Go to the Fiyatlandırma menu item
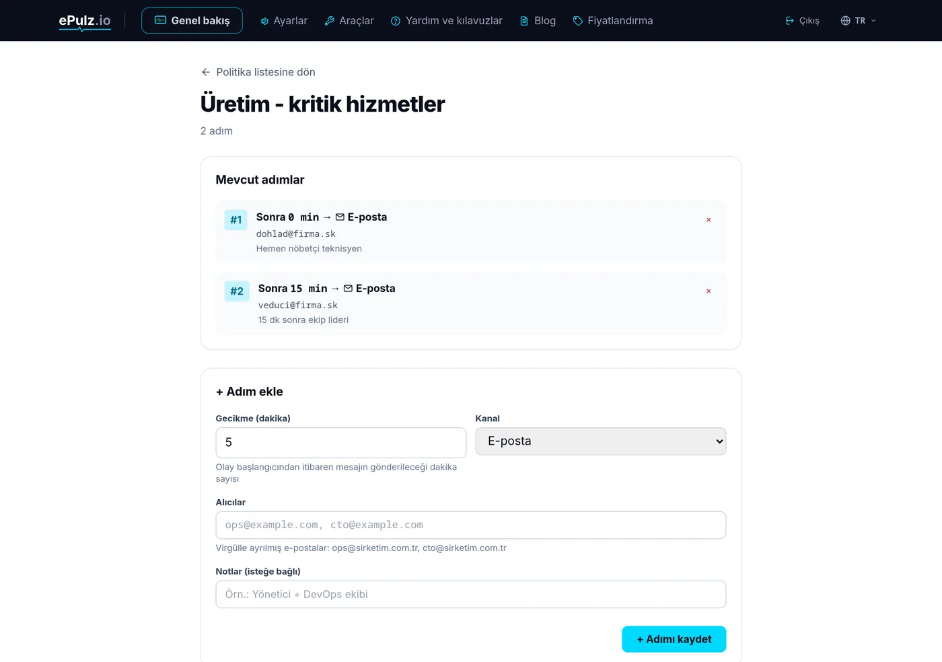Viewport: 942px width, 662px height. (613, 21)
